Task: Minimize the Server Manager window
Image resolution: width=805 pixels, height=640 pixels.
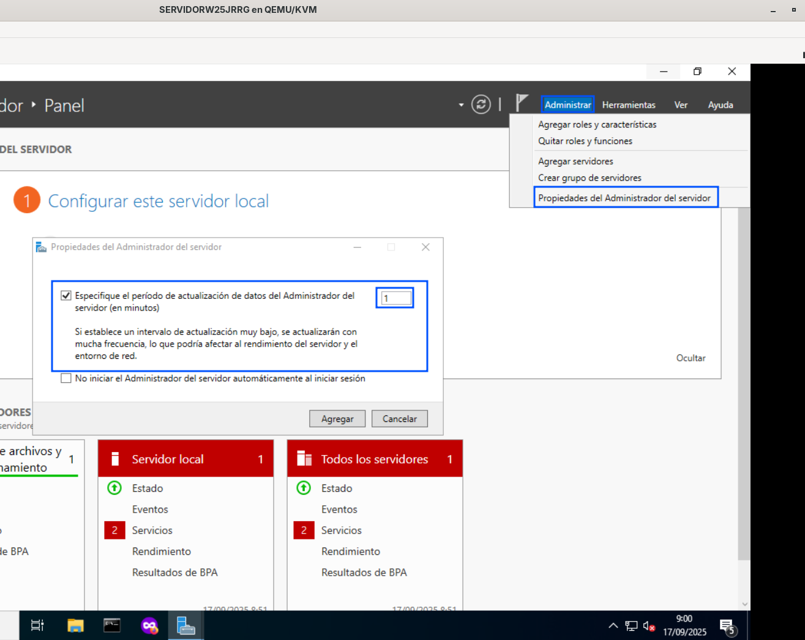Action: pos(663,72)
